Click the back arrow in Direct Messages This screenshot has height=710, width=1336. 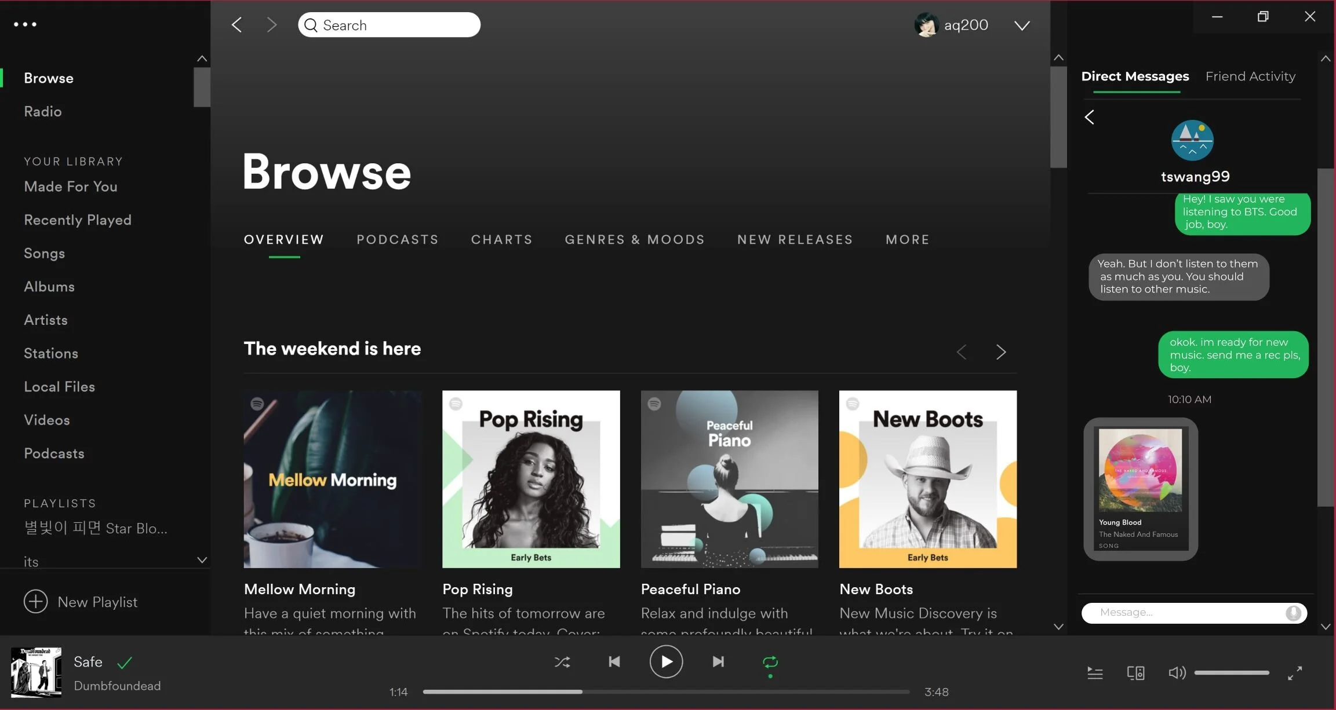[x=1090, y=117]
